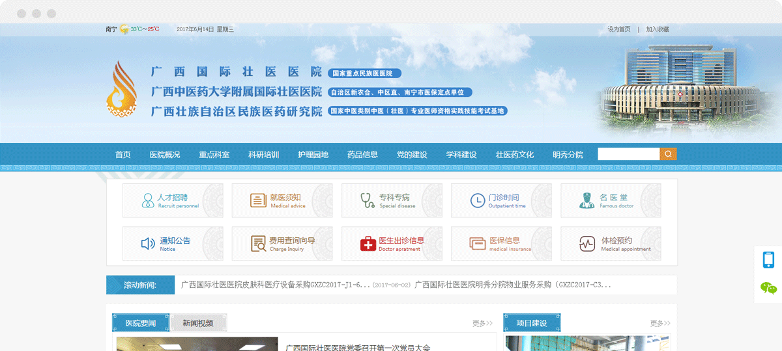Select the 项目建设 tab

click(x=532, y=323)
